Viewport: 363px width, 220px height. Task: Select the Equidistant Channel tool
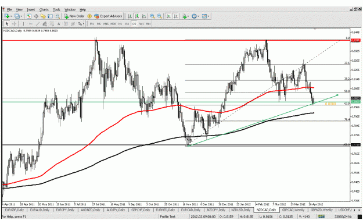45,24
